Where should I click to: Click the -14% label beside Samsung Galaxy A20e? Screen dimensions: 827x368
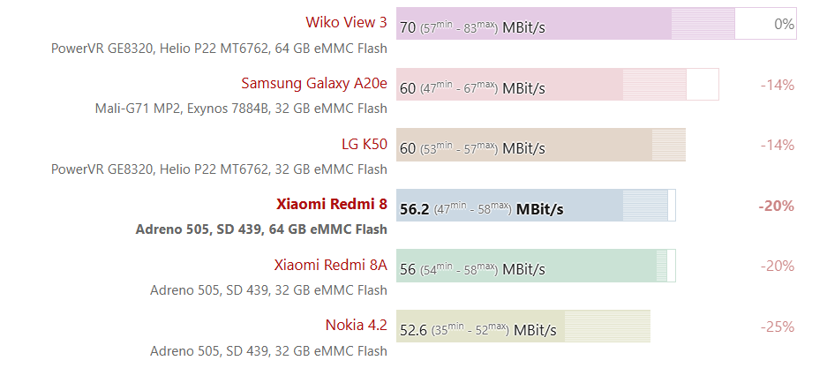(777, 85)
